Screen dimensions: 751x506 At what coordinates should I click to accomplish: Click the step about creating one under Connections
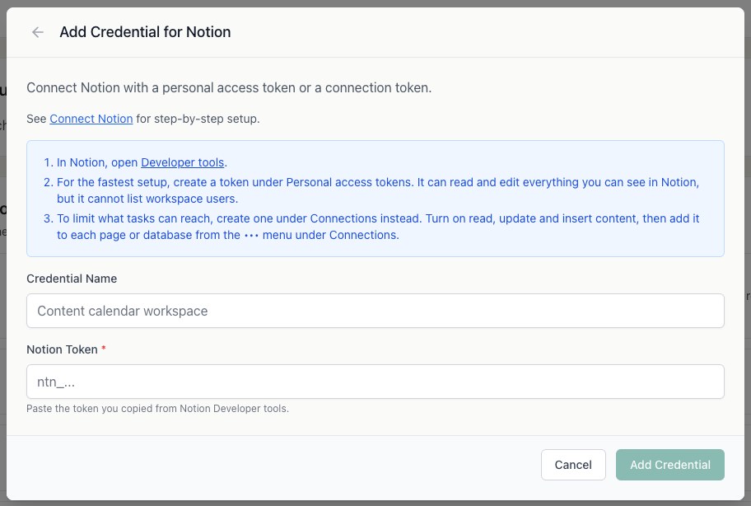[378, 227]
